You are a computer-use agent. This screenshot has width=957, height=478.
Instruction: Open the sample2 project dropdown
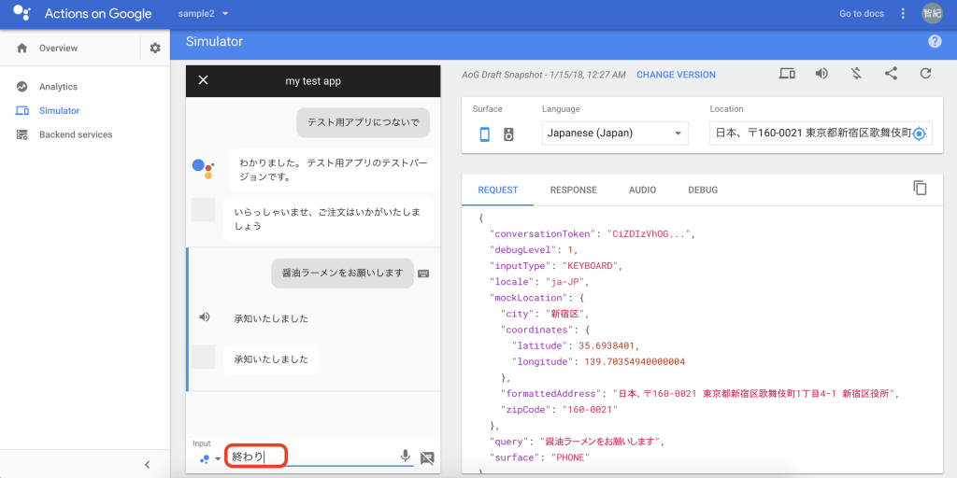203,13
